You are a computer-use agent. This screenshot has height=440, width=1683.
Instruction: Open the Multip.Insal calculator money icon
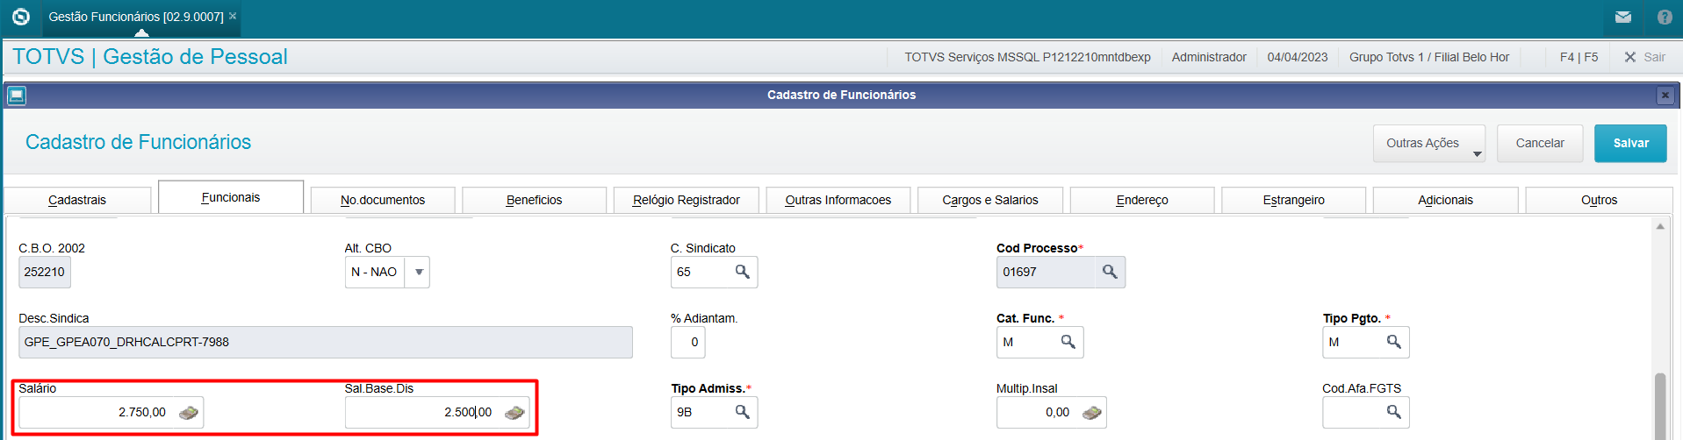(1091, 412)
